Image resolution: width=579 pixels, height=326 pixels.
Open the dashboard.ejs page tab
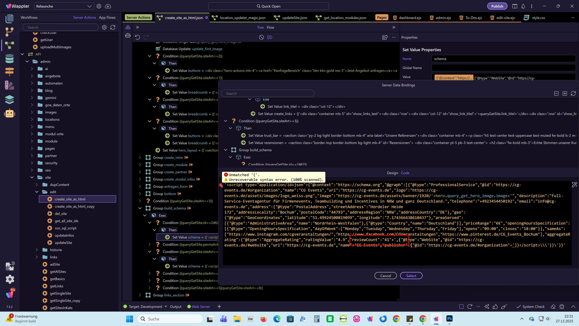pos(410,18)
